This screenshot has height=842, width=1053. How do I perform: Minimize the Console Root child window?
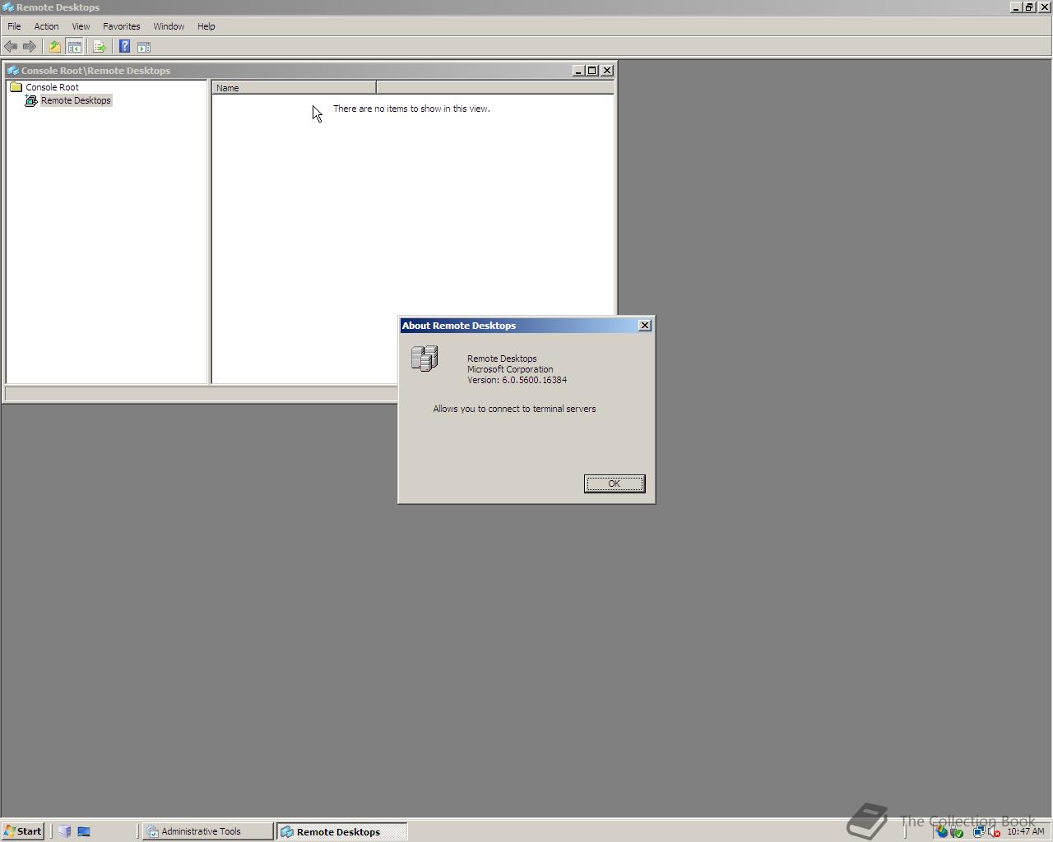(x=578, y=71)
